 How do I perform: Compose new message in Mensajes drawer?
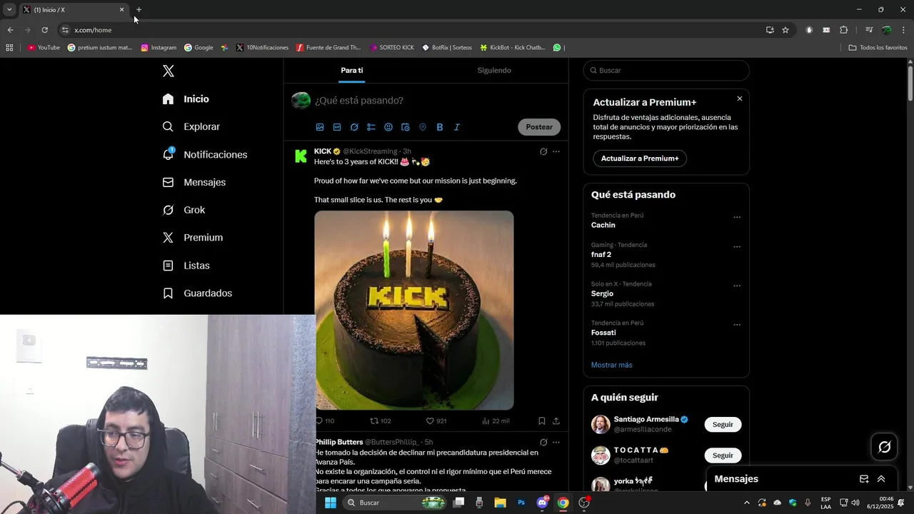tap(864, 479)
